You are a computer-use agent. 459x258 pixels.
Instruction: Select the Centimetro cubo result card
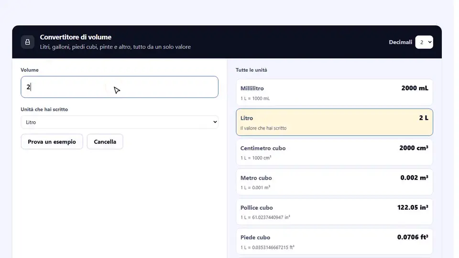click(x=334, y=152)
